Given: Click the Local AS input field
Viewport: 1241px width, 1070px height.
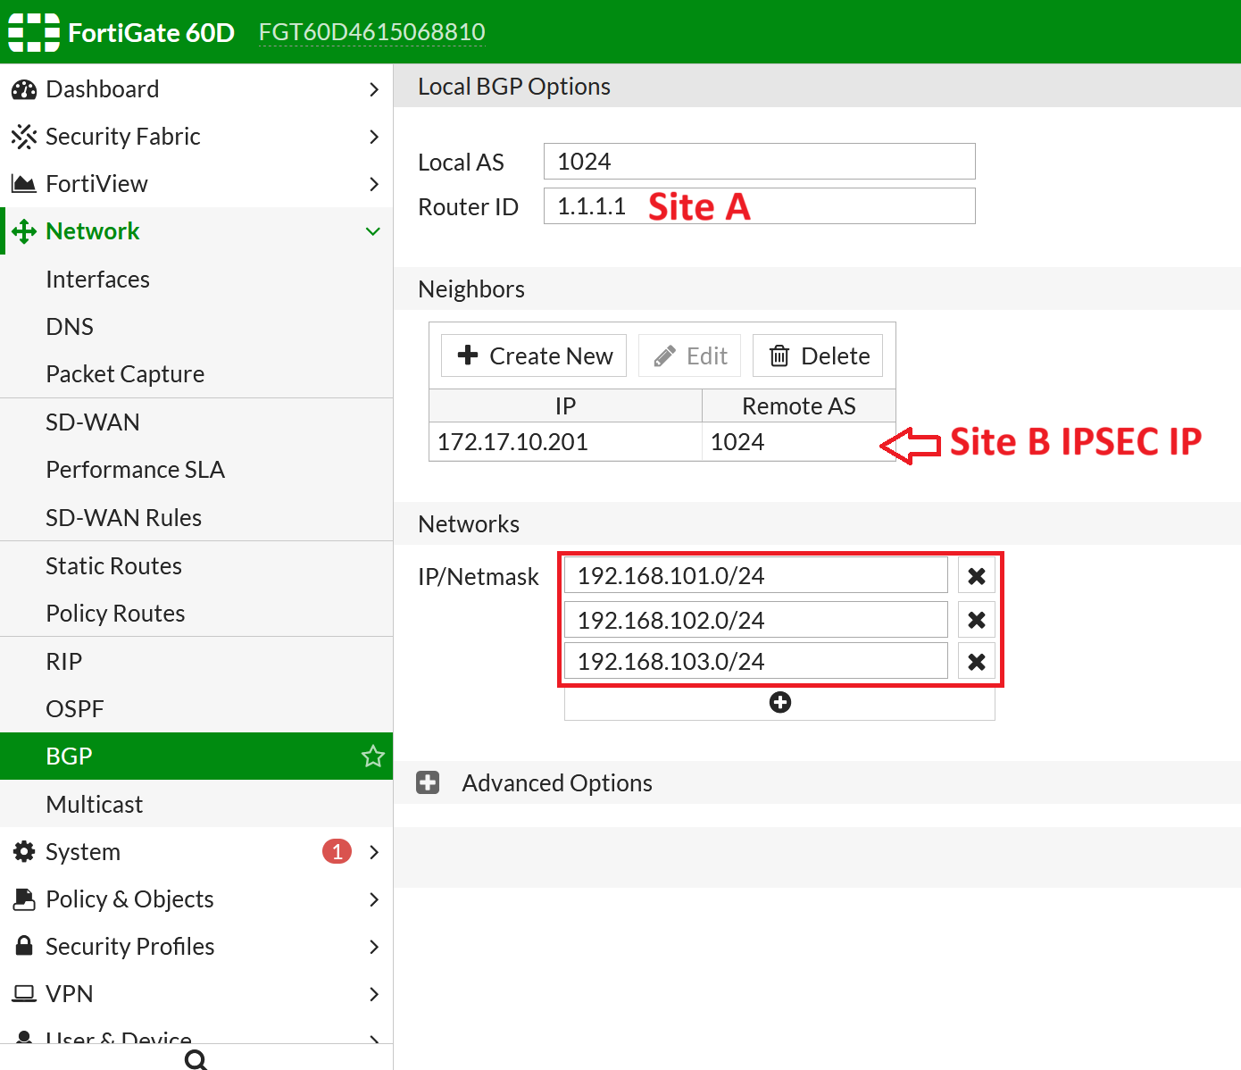Looking at the screenshot, I should [760, 162].
